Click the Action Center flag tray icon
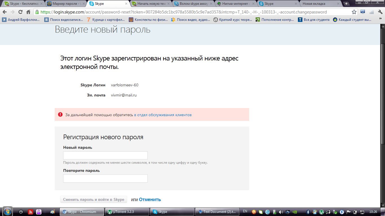385x216 pixels. click(x=349, y=212)
